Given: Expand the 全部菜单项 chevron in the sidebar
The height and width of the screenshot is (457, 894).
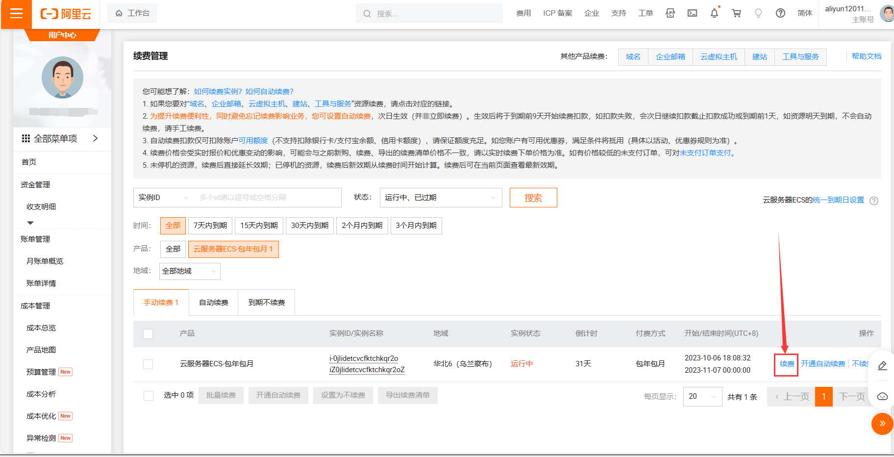Looking at the screenshot, I should (x=95, y=139).
